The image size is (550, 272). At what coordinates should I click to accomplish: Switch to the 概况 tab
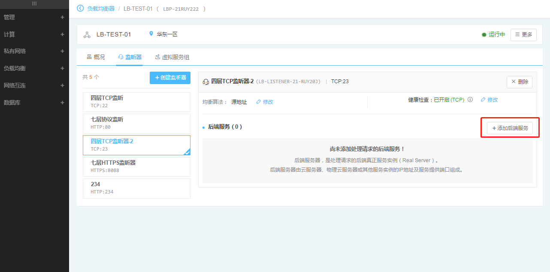pos(96,57)
